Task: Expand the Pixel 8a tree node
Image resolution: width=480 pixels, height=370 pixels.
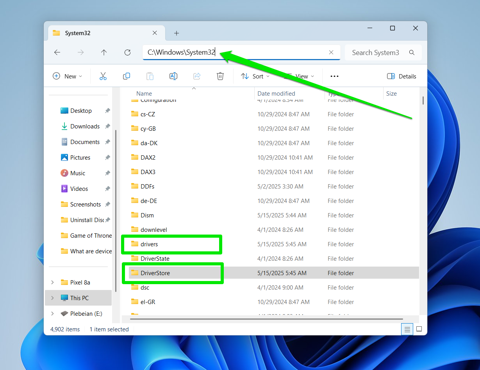Action: pos(53,282)
